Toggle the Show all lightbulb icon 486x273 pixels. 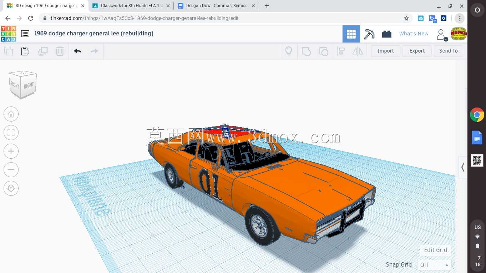[x=289, y=51]
